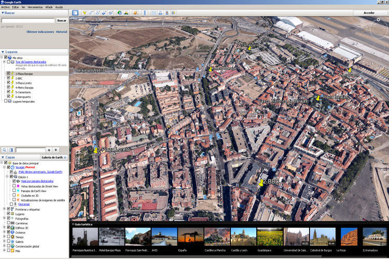Click the Print toolbar icon
Viewport: 389px width, 259px height.
160,12
